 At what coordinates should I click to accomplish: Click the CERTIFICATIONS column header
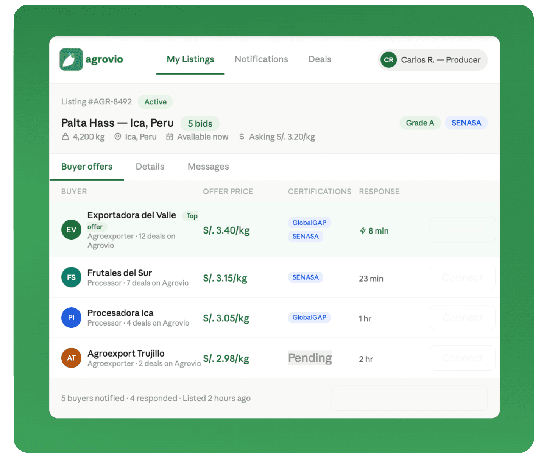pos(320,192)
